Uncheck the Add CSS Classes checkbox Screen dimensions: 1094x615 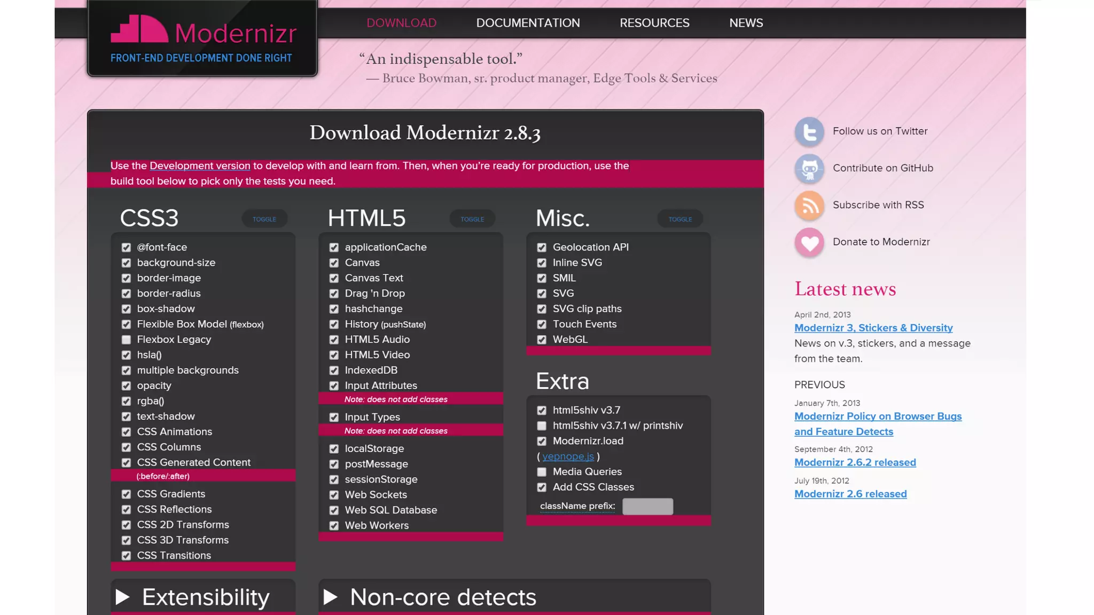[x=542, y=487]
